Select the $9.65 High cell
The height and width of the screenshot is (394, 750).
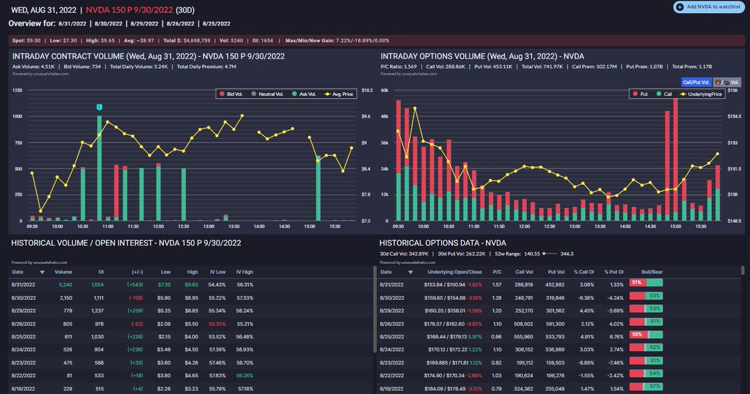pyautogui.click(x=191, y=285)
